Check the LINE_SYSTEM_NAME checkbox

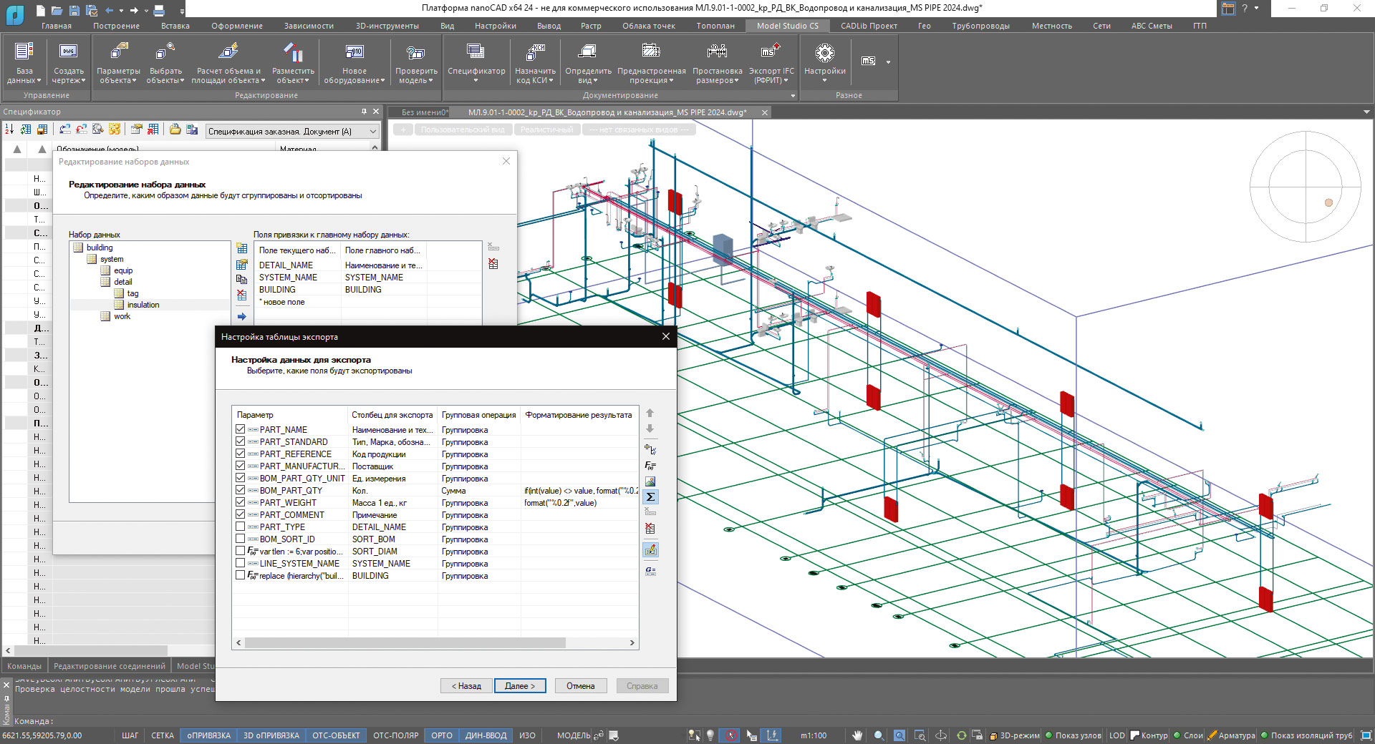[241, 564]
